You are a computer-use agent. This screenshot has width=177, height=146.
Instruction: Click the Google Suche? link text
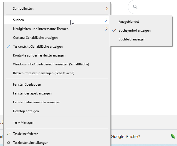point(125,137)
